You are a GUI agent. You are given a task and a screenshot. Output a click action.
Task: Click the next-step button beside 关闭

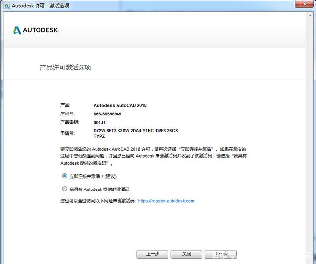coord(221,254)
